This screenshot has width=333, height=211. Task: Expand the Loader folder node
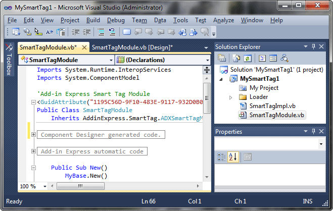pos(230,97)
